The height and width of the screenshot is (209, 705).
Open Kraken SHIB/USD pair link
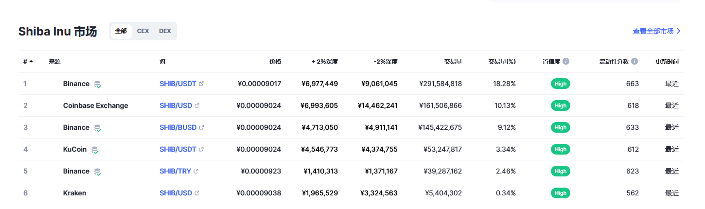pyautogui.click(x=176, y=193)
